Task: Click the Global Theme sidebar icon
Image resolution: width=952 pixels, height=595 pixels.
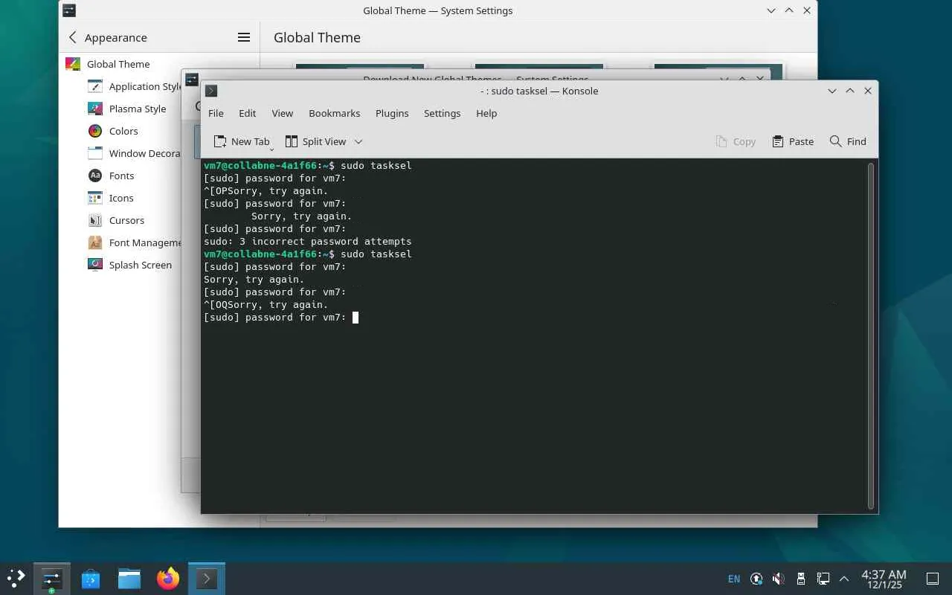Action: [x=73, y=64]
